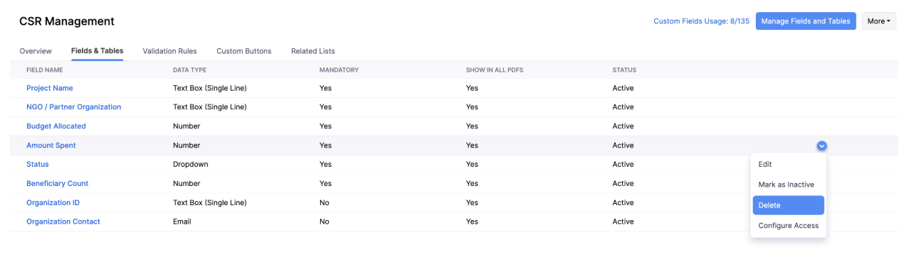Open Custom Fields Usage: 8/135 link
Viewport: 911px width, 257px height.
coord(701,21)
